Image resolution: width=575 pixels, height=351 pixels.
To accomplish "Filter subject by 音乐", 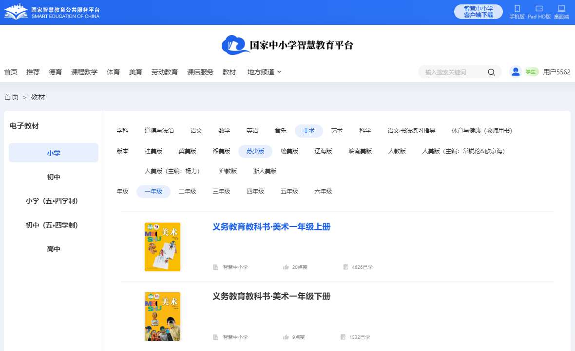I will pos(281,131).
